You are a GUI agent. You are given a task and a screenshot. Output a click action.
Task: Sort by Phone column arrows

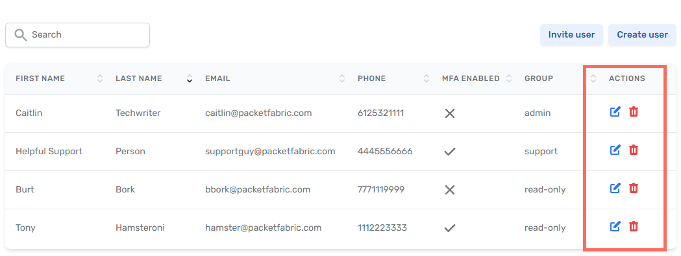[x=427, y=78]
